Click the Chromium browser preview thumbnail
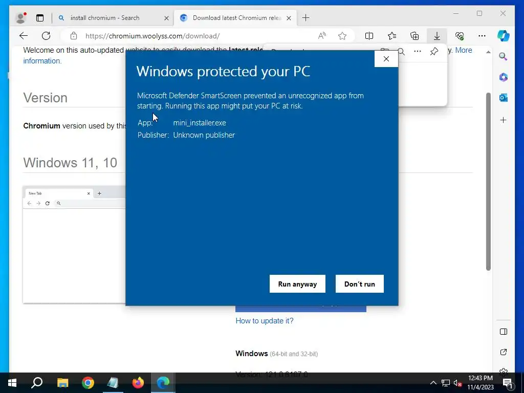The width and height of the screenshot is (524, 393). [74, 245]
